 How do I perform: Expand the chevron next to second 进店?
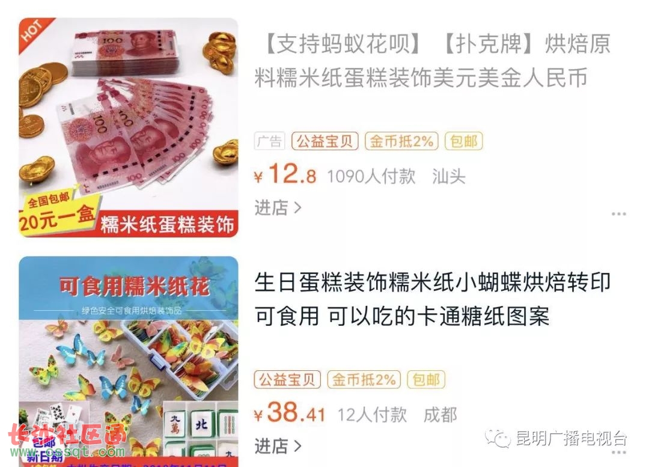point(297,447)
